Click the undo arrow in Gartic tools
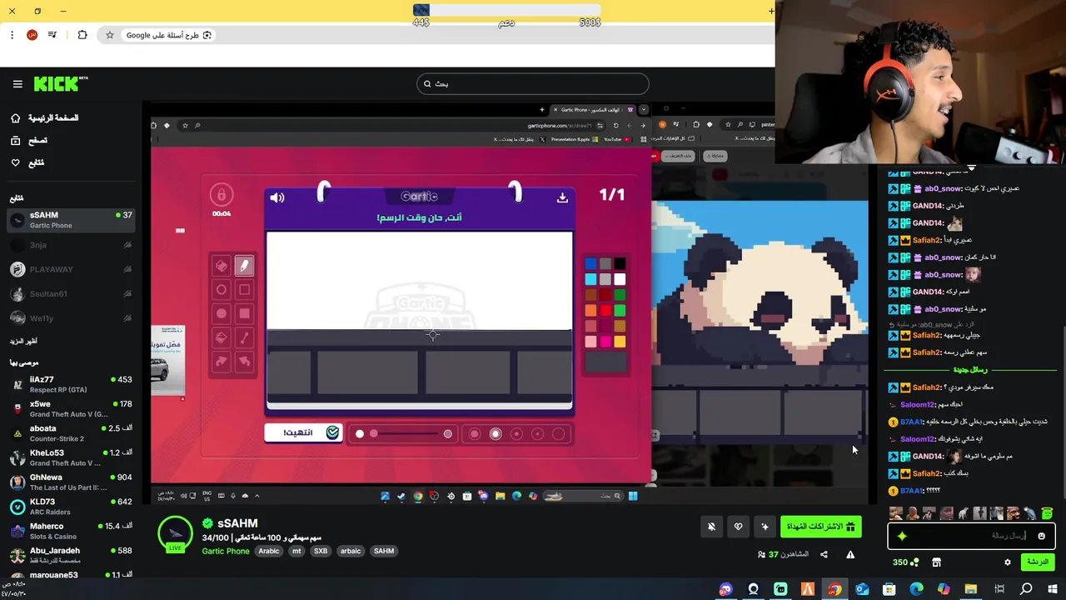 click(x=244, y=362)
